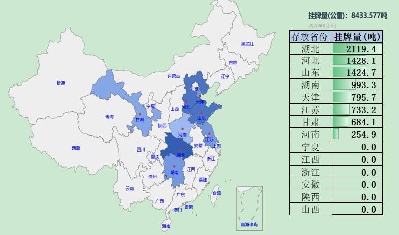Click the red marker in 河北 province
Screen dimensions: 399x235
[x=186, y=101]
